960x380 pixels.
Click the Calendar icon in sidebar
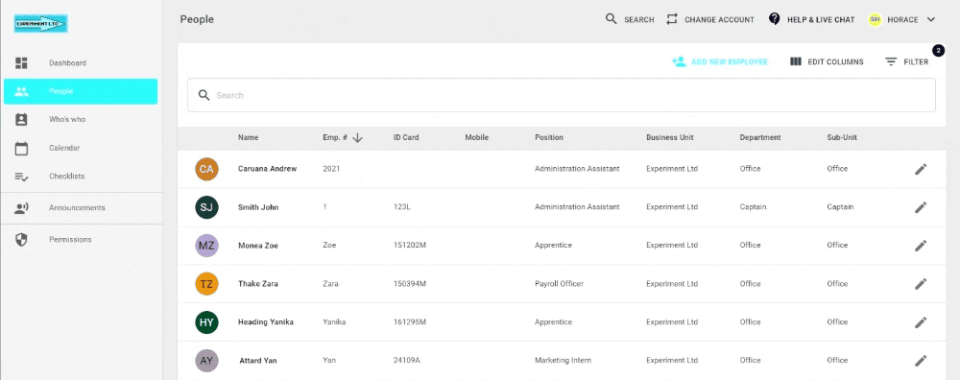21,148
